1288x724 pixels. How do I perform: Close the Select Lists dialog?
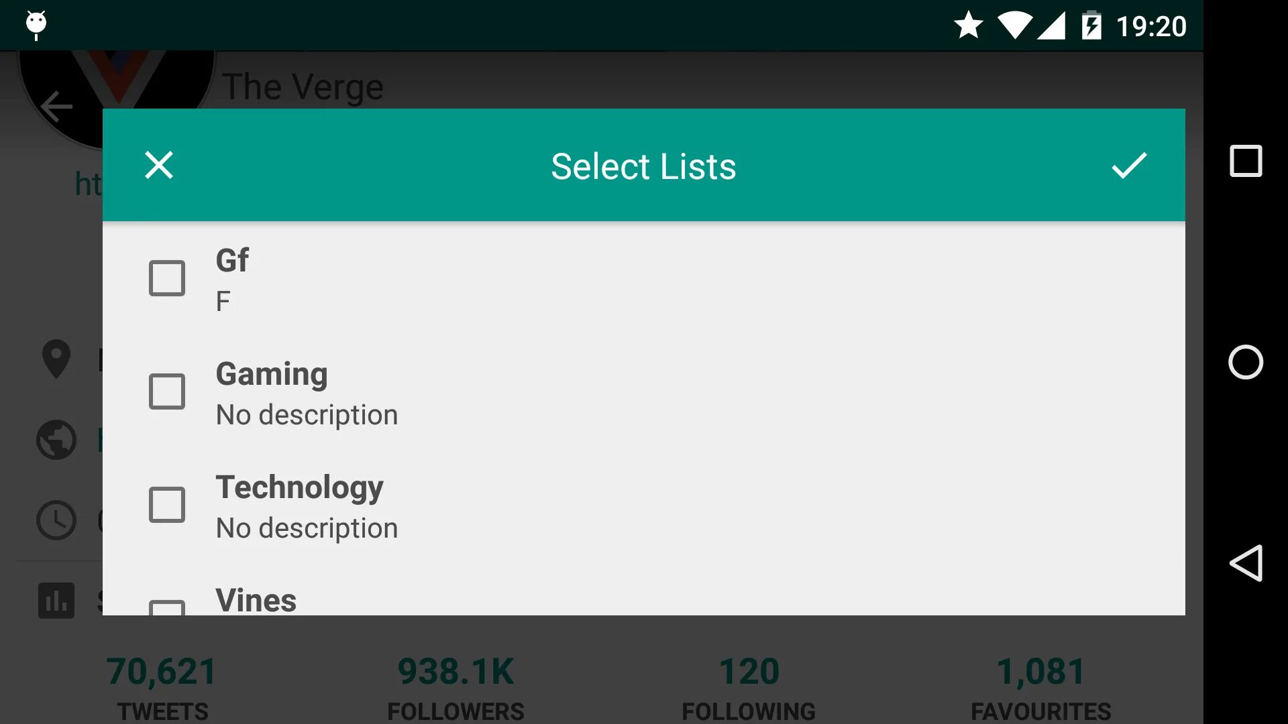coord(159,165)
